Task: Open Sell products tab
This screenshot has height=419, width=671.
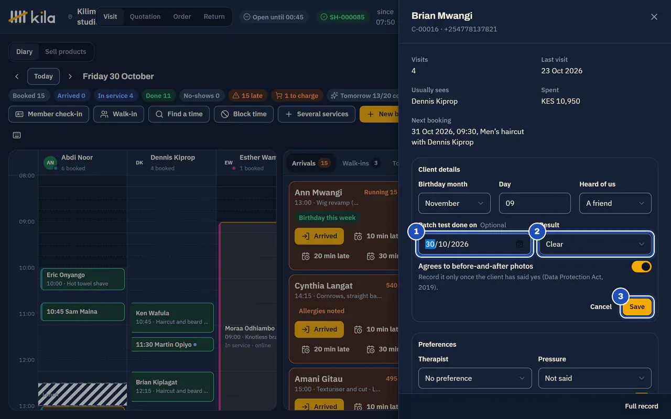Action: (x=66, y=52)
